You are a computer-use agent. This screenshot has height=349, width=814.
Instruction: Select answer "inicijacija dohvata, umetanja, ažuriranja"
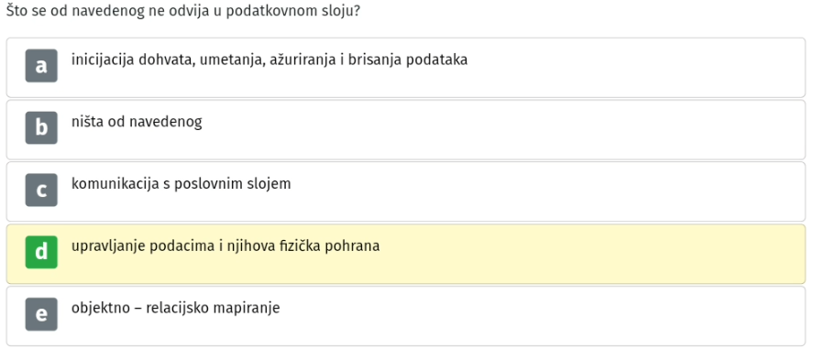click(204, 60)
